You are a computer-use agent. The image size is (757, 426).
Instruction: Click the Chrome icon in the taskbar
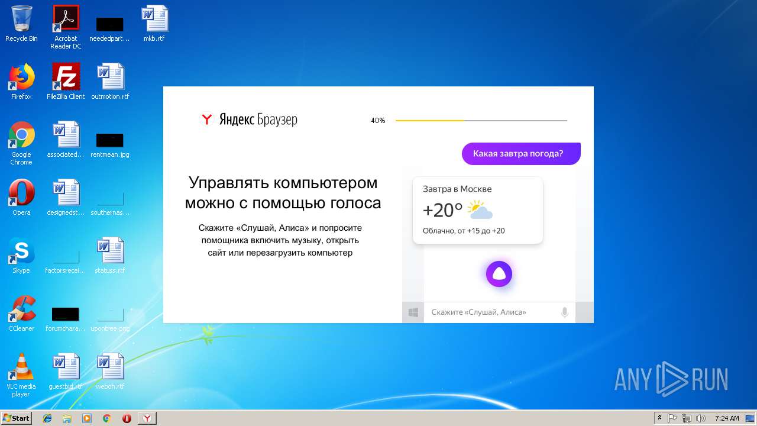(106, 418)
